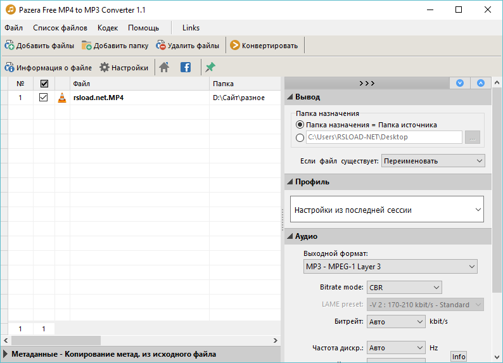The height and width of the screenshot is (363, 503).
Task: Click the Конвертировать button label
Action: 270,46
